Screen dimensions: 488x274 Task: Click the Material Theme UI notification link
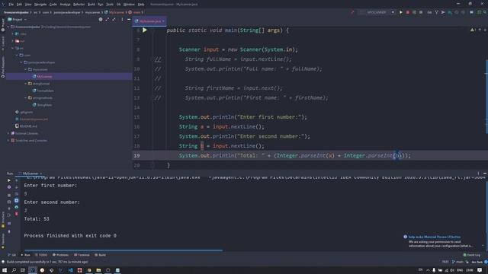pyautogui.click(x=434, y=237)
